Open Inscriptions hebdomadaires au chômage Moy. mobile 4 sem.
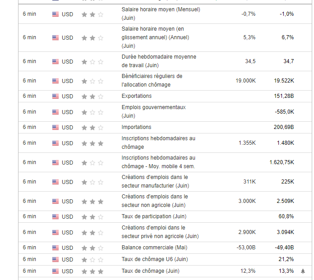Screen dimensions: 314x280 [x=158, y=162]
